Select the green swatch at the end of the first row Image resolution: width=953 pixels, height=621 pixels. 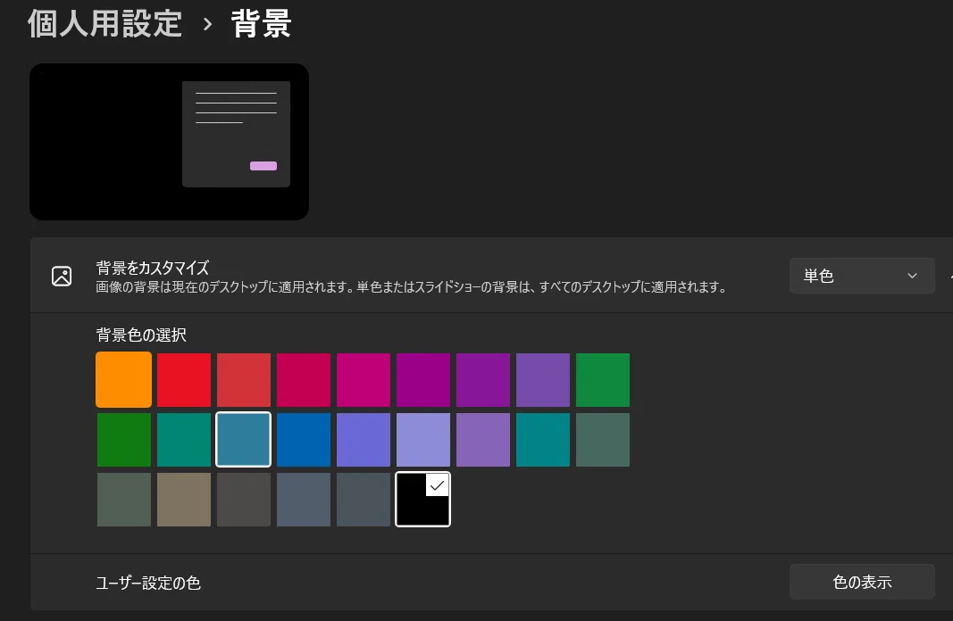tap(603, 380)
